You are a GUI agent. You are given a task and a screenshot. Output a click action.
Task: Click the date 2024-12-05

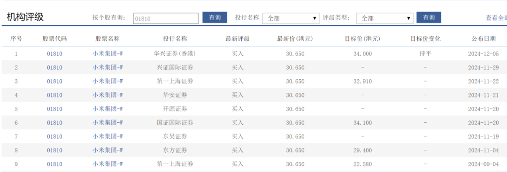[484, 54]
